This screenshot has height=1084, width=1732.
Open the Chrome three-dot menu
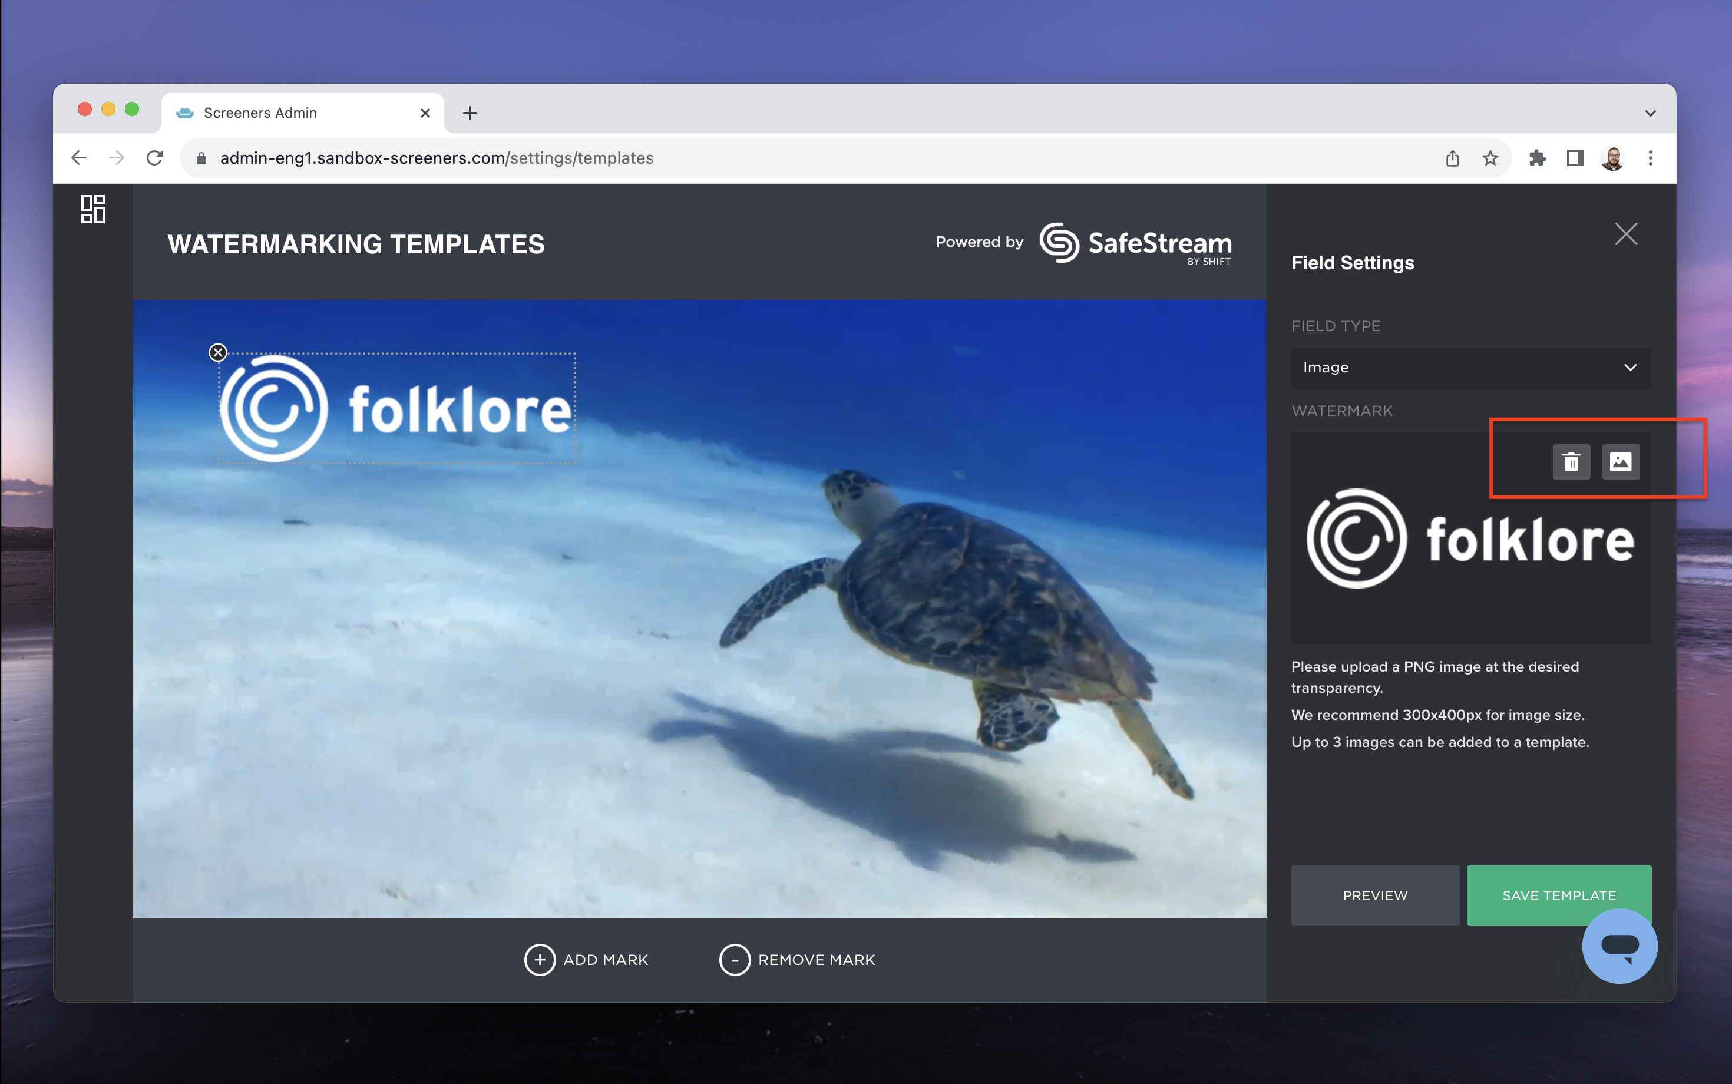tap(1650, 158)
